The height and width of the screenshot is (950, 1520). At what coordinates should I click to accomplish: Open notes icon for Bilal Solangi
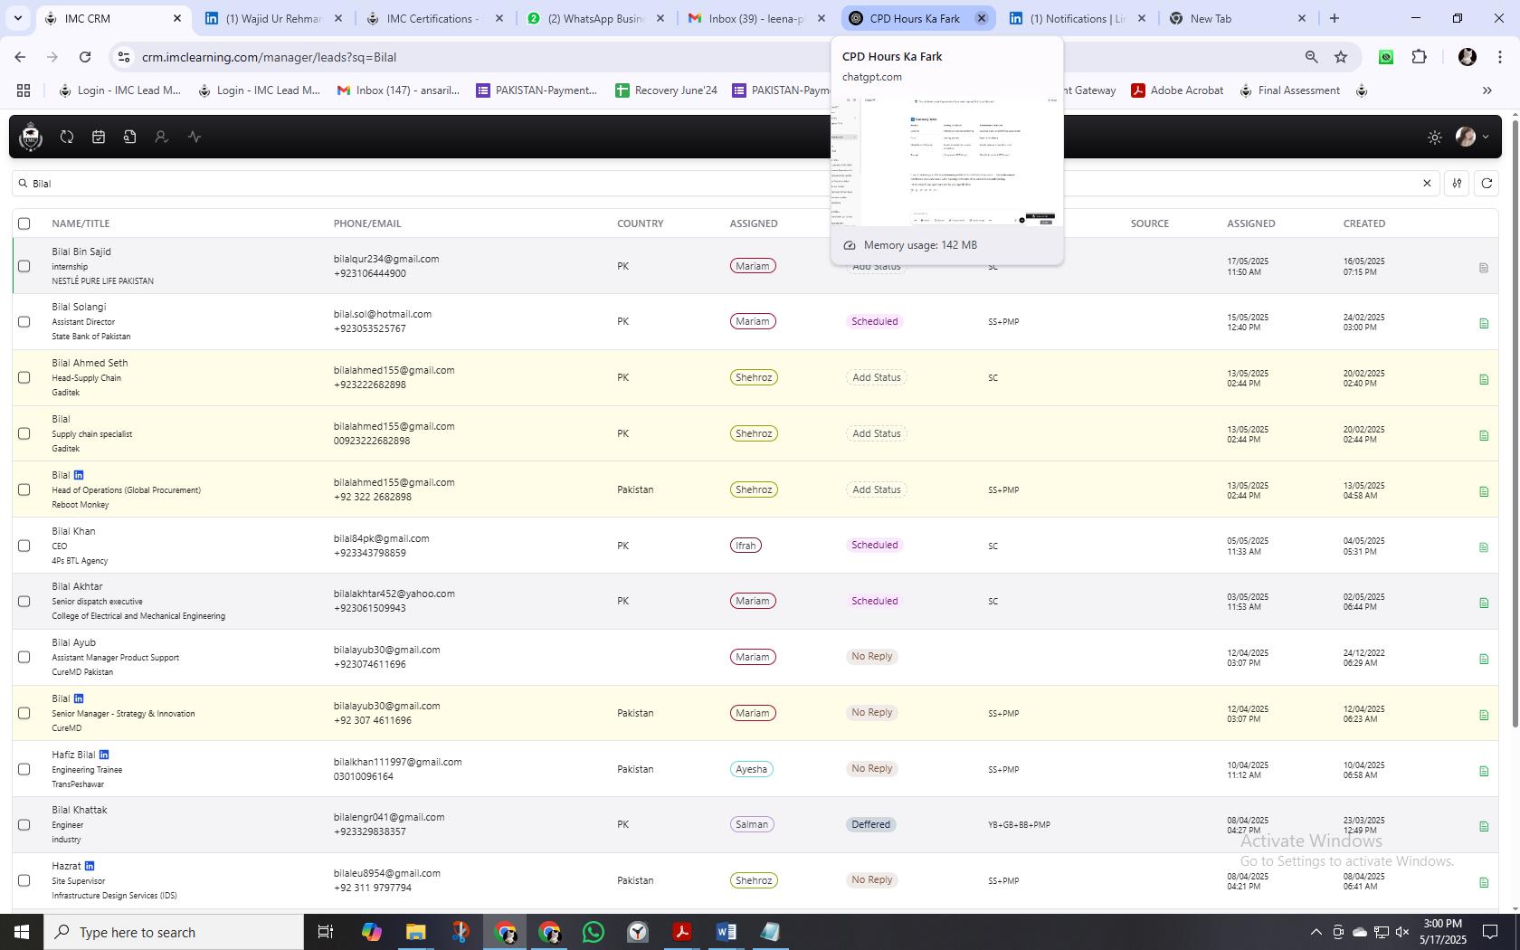(1484, 323)
